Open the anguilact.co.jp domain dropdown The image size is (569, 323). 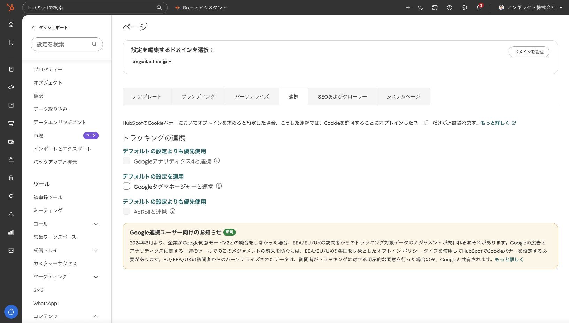click(152, 62)
